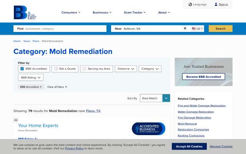Open Mold Removal category link

[x=187, y=124]
